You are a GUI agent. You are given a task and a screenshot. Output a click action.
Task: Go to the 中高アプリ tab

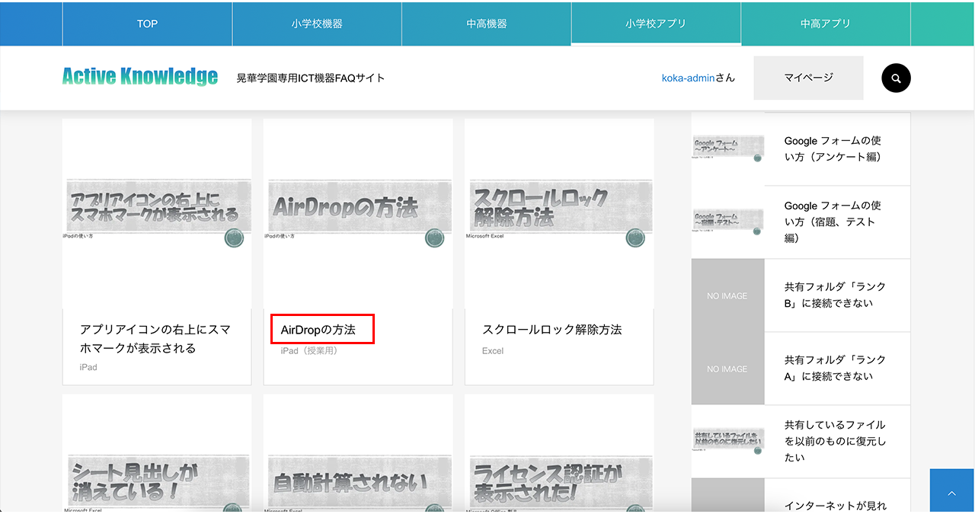click(826, 24)
